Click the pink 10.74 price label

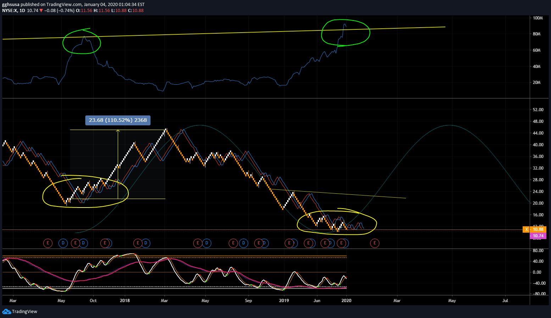(x=538, y=236)
